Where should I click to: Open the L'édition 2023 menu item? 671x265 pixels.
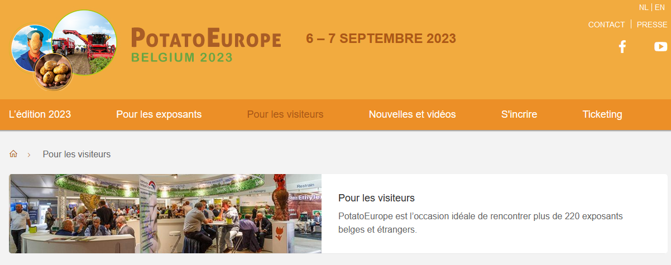(40, 114)
